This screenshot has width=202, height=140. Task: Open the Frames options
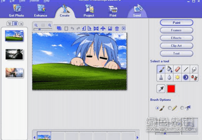click(x=177, y=30)
